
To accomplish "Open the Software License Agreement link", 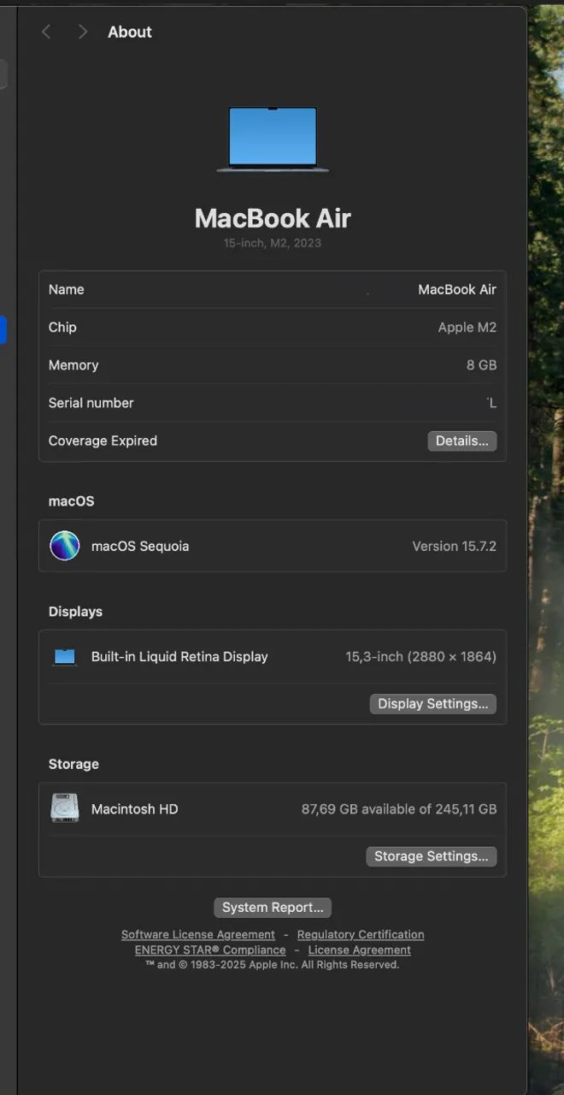I will click(x=198, y=935).
